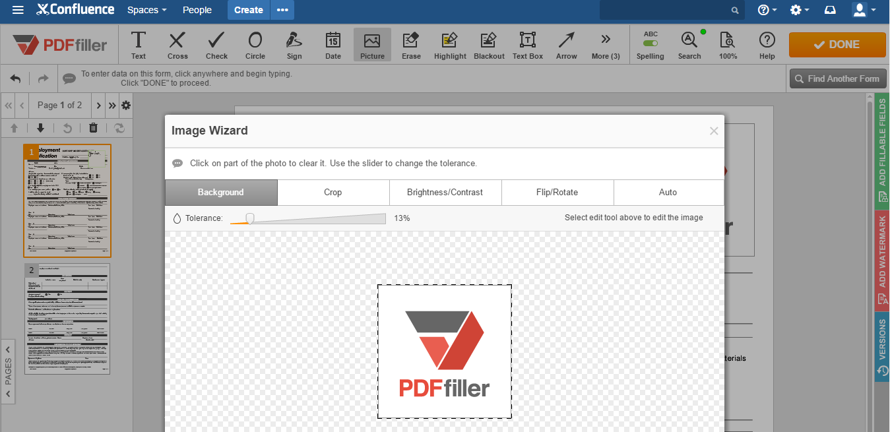This screenshot has height=432, width=890.
Task: Go to the last page
Action: pos(111,105)
